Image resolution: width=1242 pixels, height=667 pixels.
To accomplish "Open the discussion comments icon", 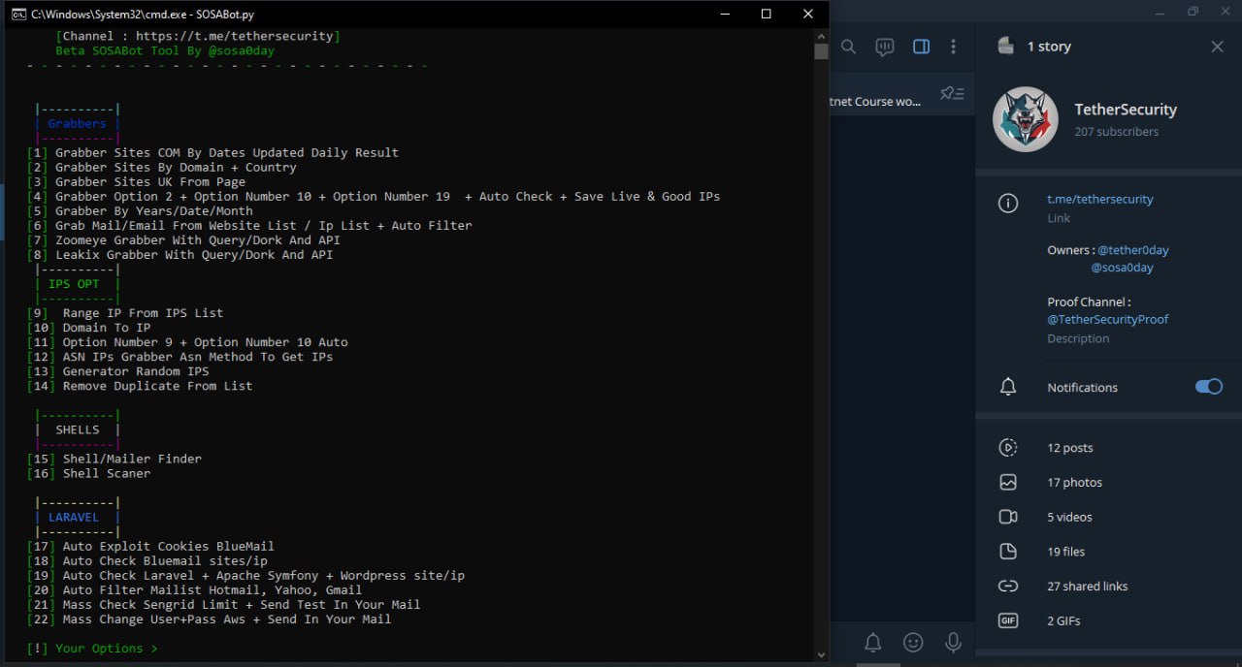I will (884, 47).
